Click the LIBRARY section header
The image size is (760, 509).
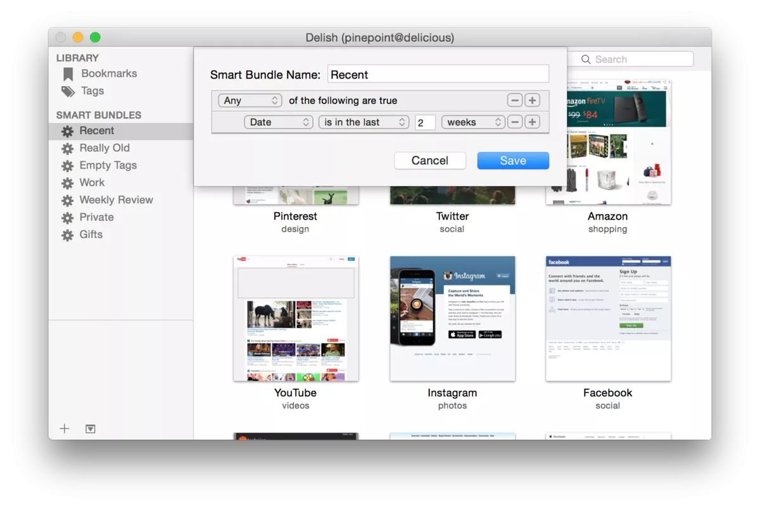click(77, 58)
